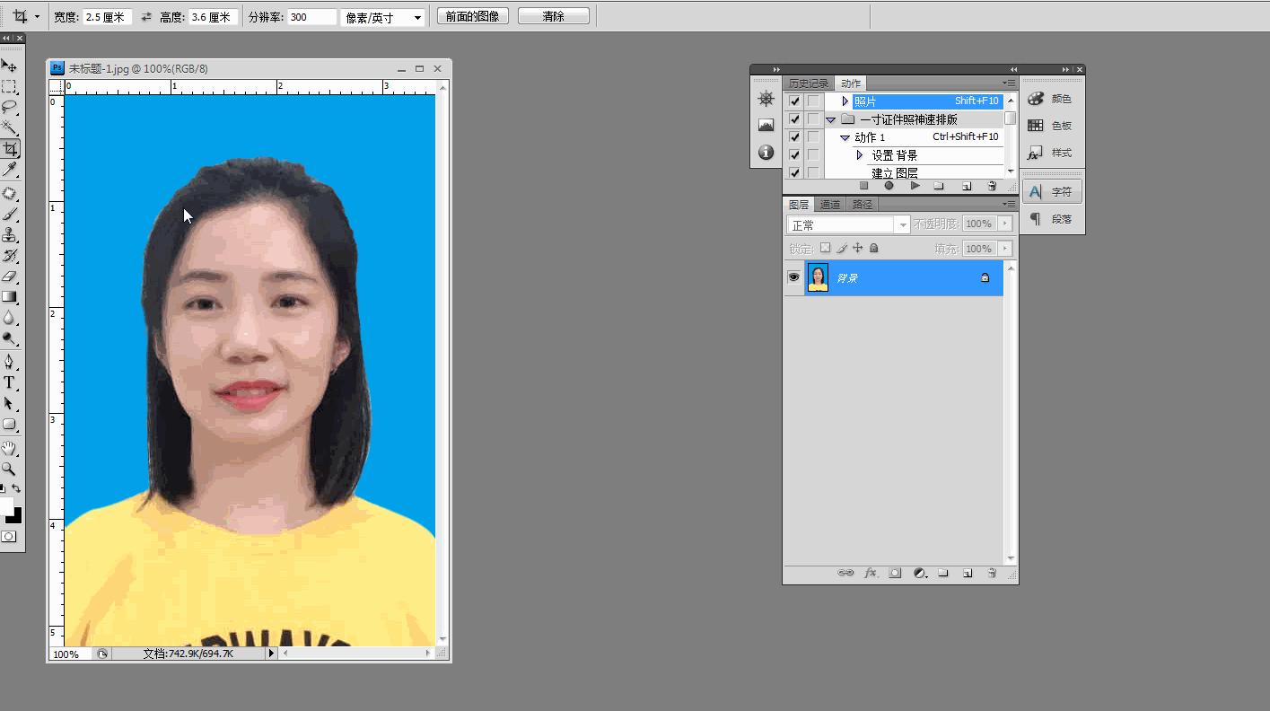The image size is (1270, 711).
Task: Play the selected 照片 action
Action: [x=915, y=185]
